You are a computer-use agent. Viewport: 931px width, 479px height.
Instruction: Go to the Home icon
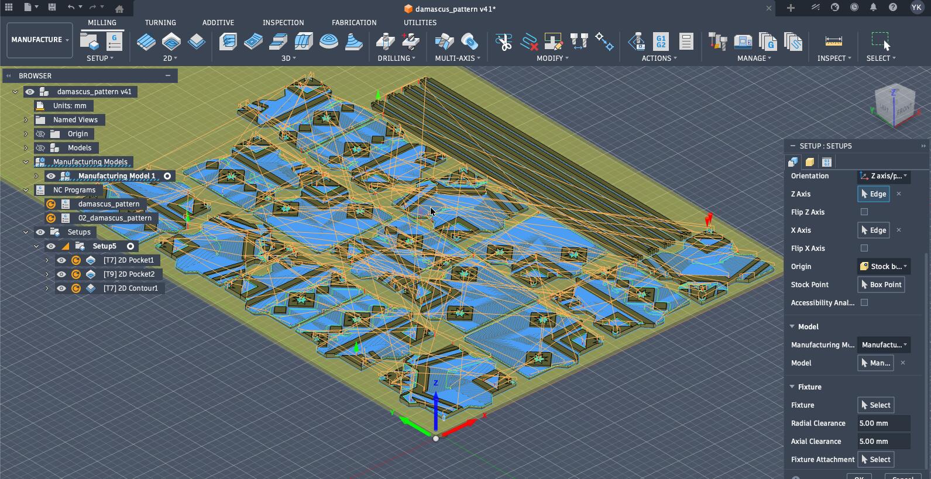tap(119, 8)
